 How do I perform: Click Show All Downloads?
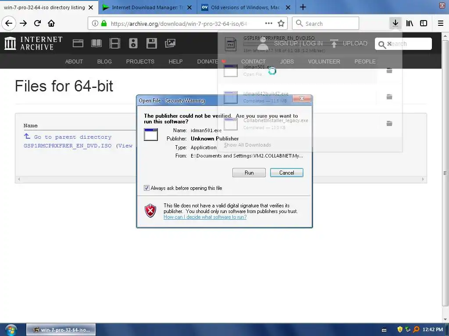(247, 145)
